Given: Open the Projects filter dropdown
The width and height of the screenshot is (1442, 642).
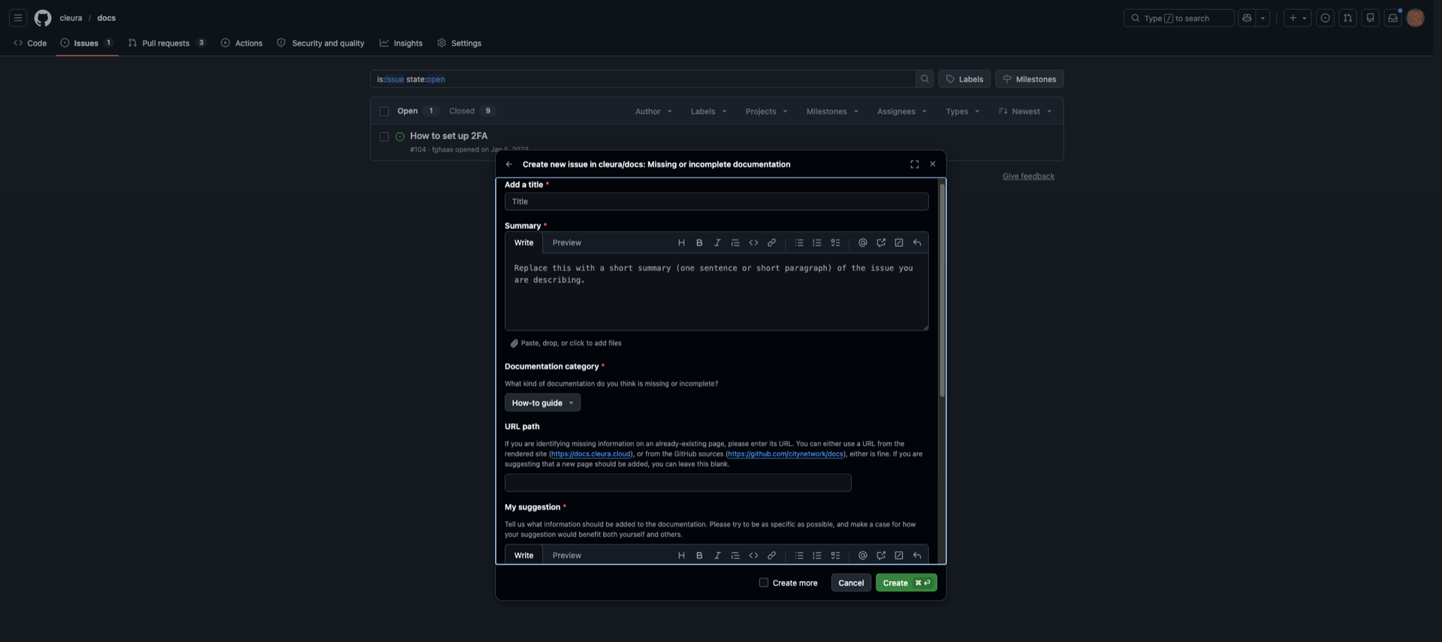Looking at the screenshot, I should pos(766,111).
